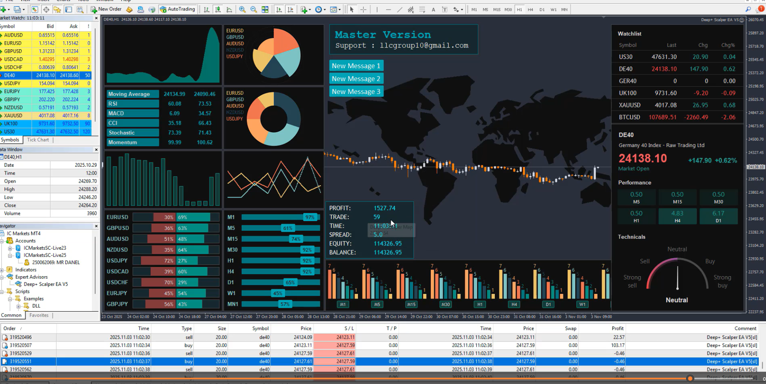Expand the DLL scripts folder
The width and height of the screenshot is (766, 384).
point(18,306)
